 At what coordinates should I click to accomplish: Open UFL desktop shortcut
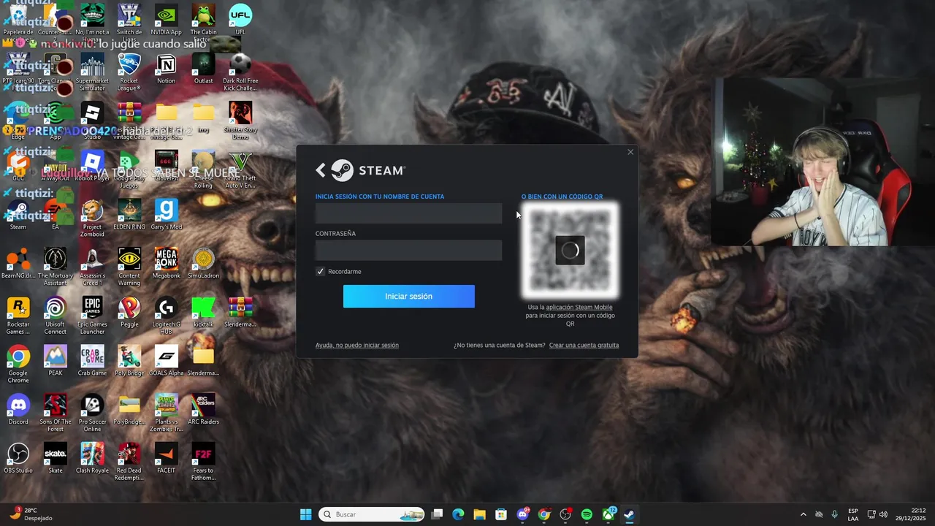click(x=240, y=20)
